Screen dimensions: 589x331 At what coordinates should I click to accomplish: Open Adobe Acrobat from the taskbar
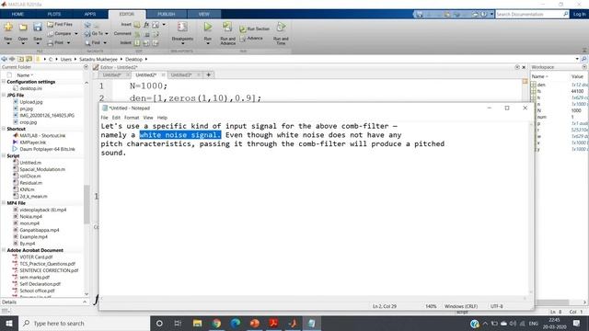click(x=273, y=323)
